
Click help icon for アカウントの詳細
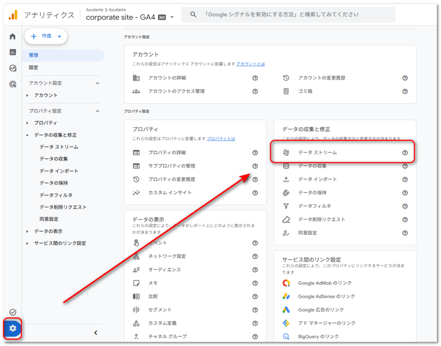(x=255, y=78)
